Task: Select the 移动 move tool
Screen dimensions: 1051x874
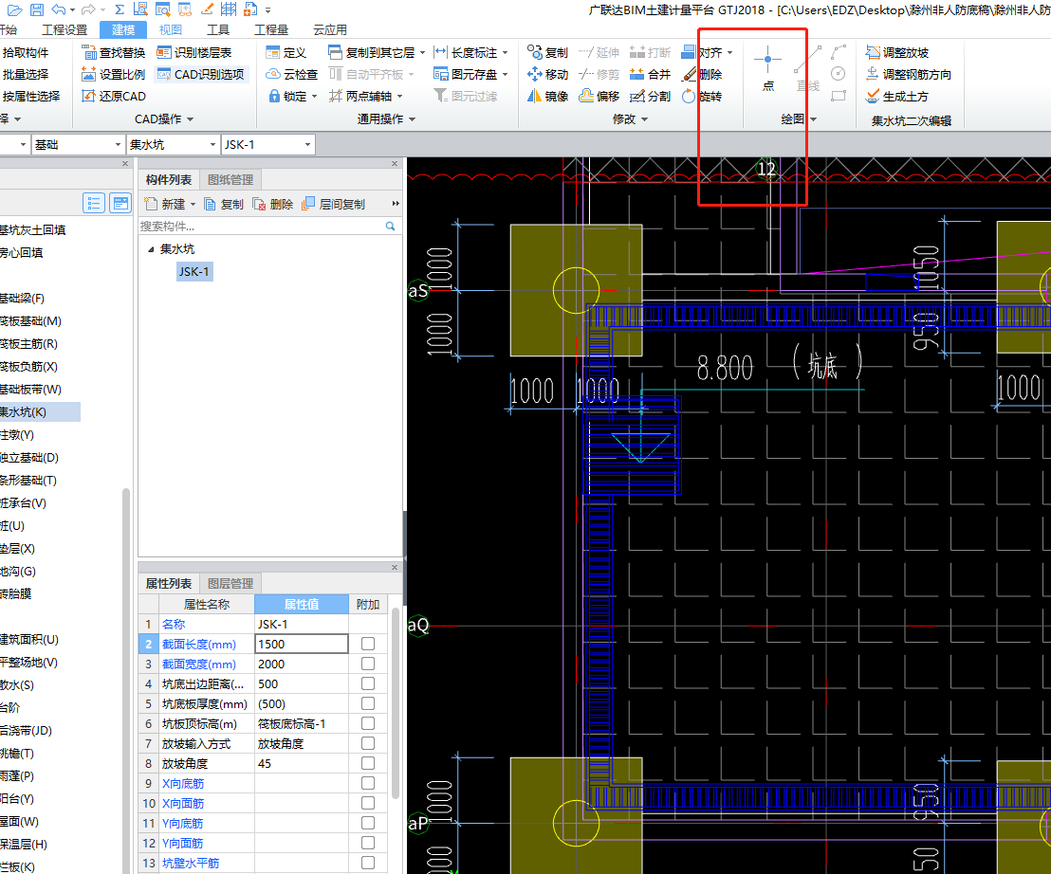Action: click(547, 74)
